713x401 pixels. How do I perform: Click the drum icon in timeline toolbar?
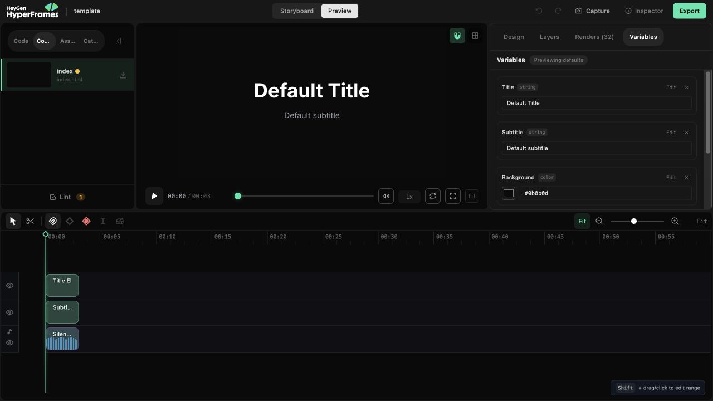[x=120, y=221]
